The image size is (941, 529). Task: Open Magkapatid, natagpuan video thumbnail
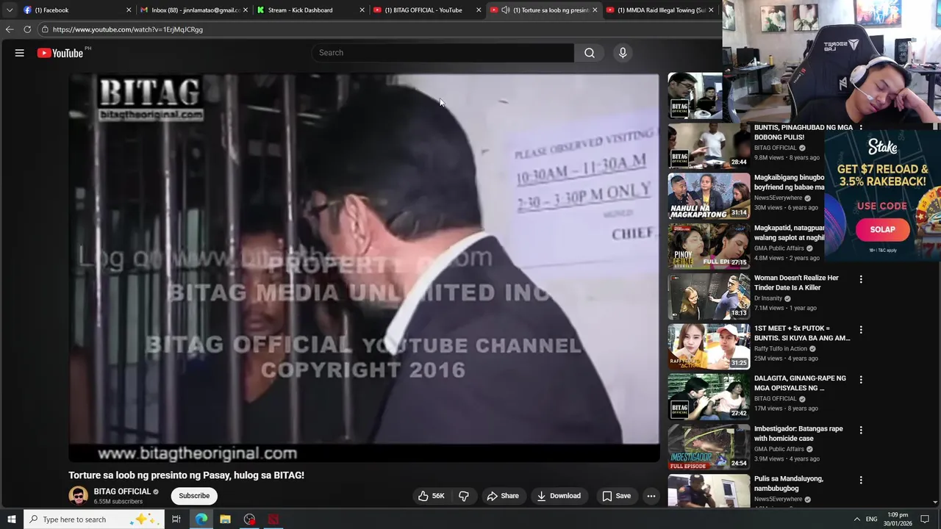click(x=709, y=246)
